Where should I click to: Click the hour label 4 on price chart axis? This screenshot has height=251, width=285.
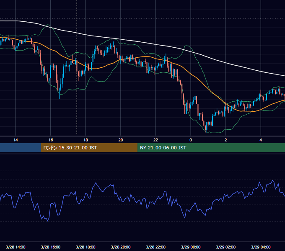point(261,140)
